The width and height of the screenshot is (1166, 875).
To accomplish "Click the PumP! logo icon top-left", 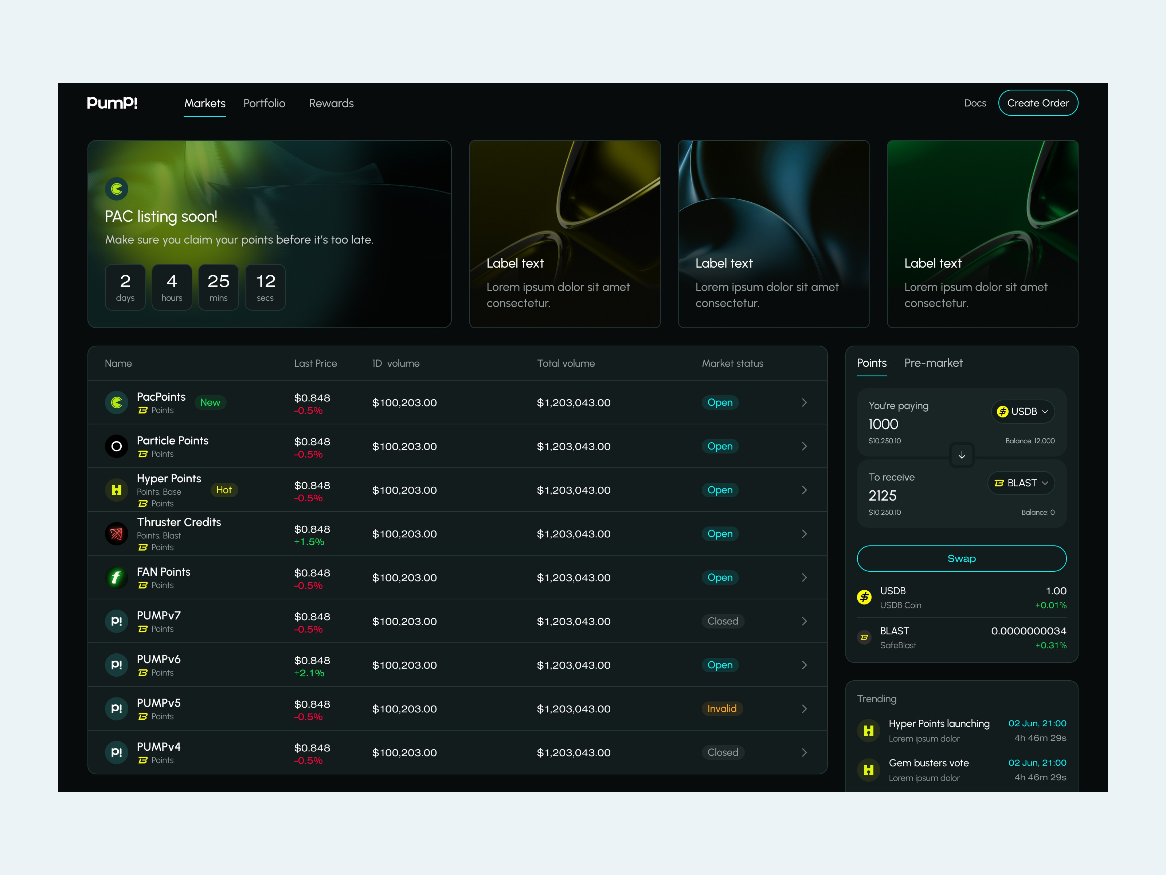I will (112, 103).
